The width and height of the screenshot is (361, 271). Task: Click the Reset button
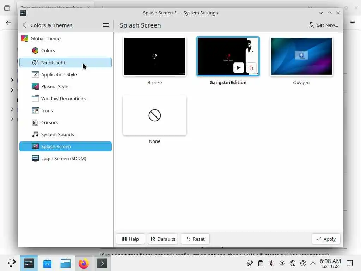(x=195, y=239)
